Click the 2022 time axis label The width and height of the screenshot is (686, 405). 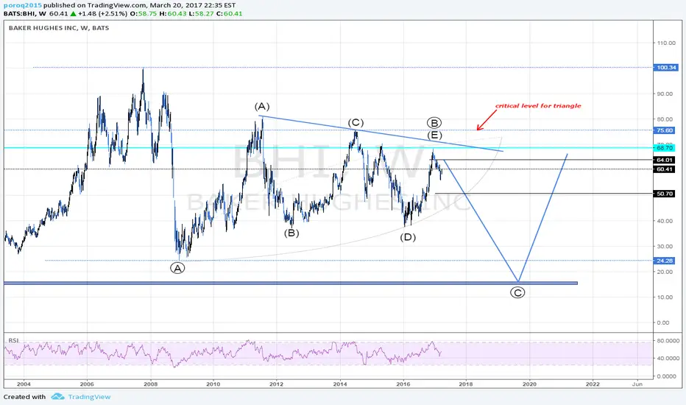pos(593,384)
